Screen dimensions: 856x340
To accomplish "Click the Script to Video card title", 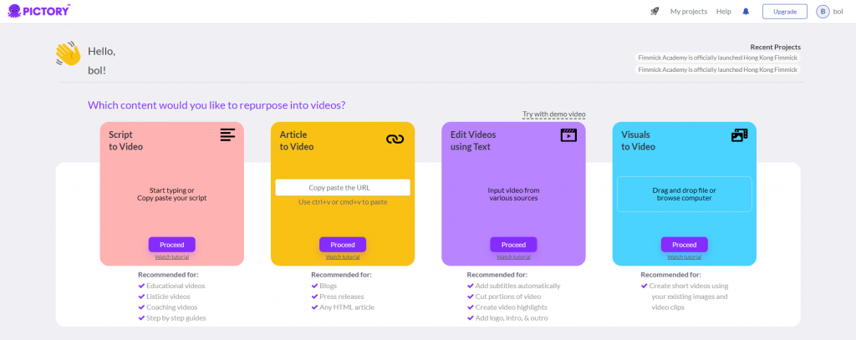I will pos(125,140).
